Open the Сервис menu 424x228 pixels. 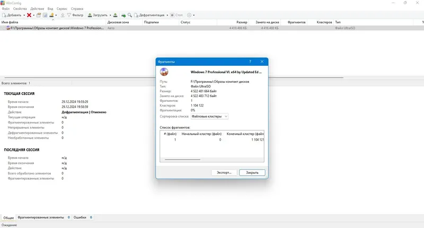pyautogui.click(x=62, y=8)
